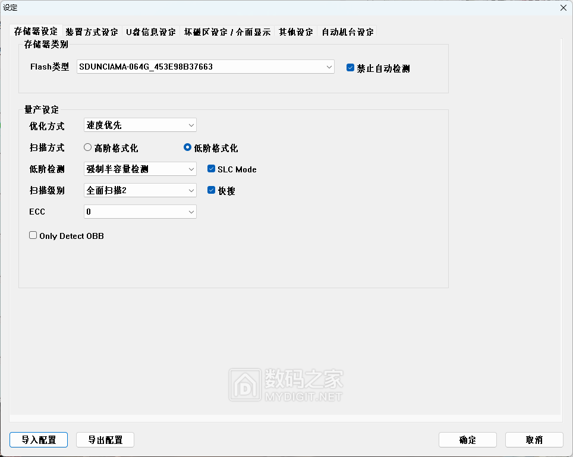Click the 导入配置 button
Image resolution: width=573 pixels, height=457 pixels.
click(x=39, y=440)
